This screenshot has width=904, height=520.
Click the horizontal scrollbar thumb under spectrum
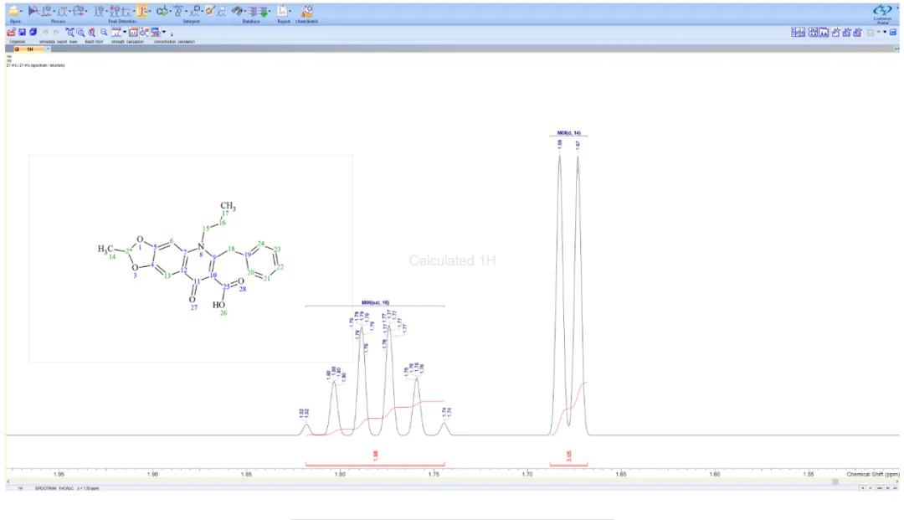pyautogui.click(x=835, y=482)
